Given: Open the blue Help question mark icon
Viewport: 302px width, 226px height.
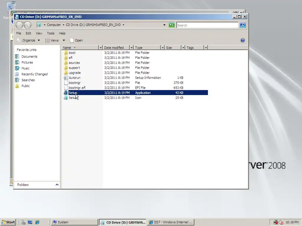Looking at the screenshot, I should [243, 40].
